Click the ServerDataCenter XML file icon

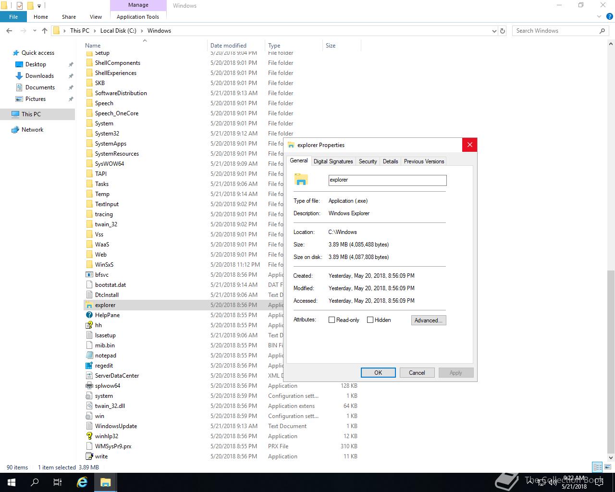click(x=89, y=376)
